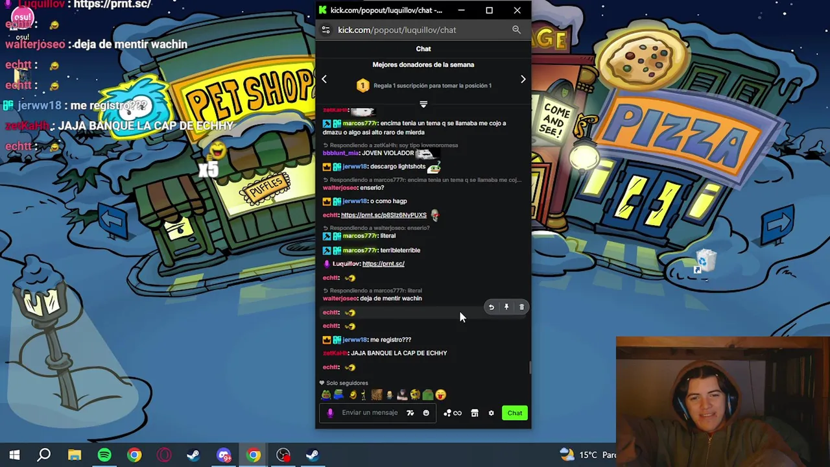Click the chat scrollbar thumb
The width and height of the screenshot is (830, 467).
click(529, 368)
